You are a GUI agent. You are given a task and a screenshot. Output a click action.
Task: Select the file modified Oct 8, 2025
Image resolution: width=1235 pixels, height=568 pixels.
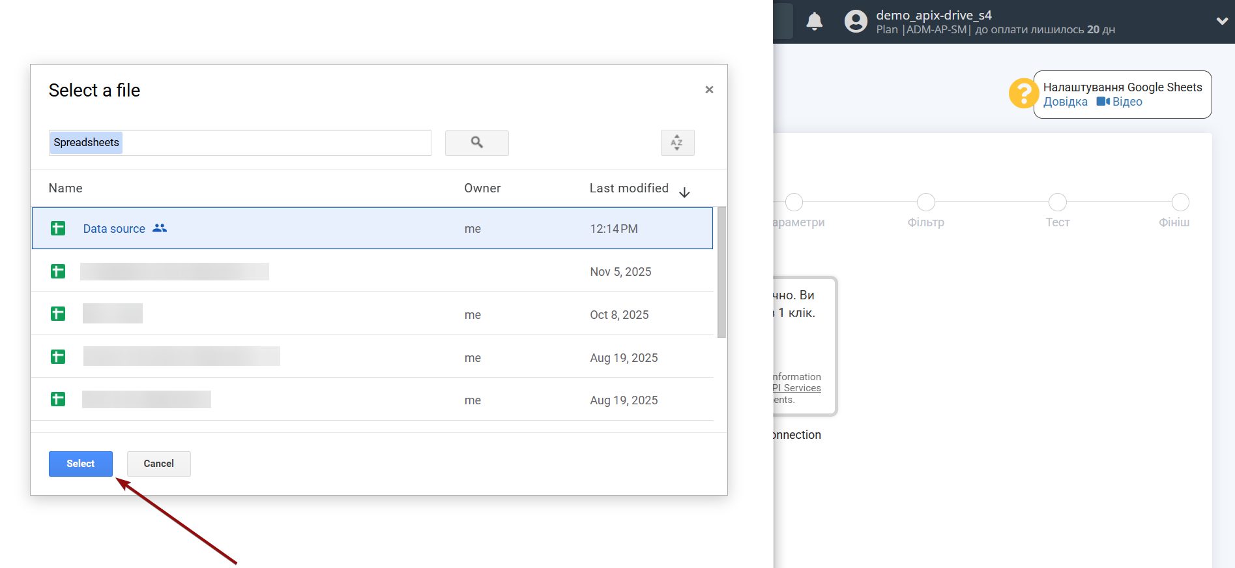tap(372, 314)
